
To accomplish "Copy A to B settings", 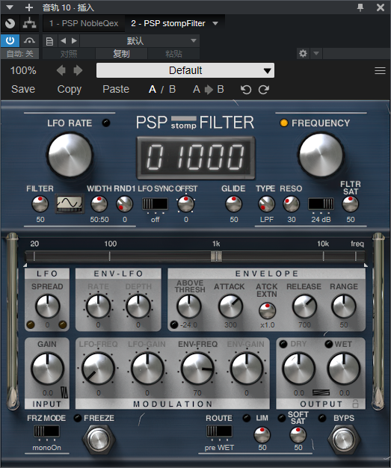I will (x=209, y=89).
